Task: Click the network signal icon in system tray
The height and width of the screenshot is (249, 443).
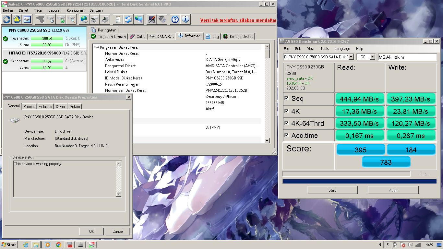Action: [418, 245]
